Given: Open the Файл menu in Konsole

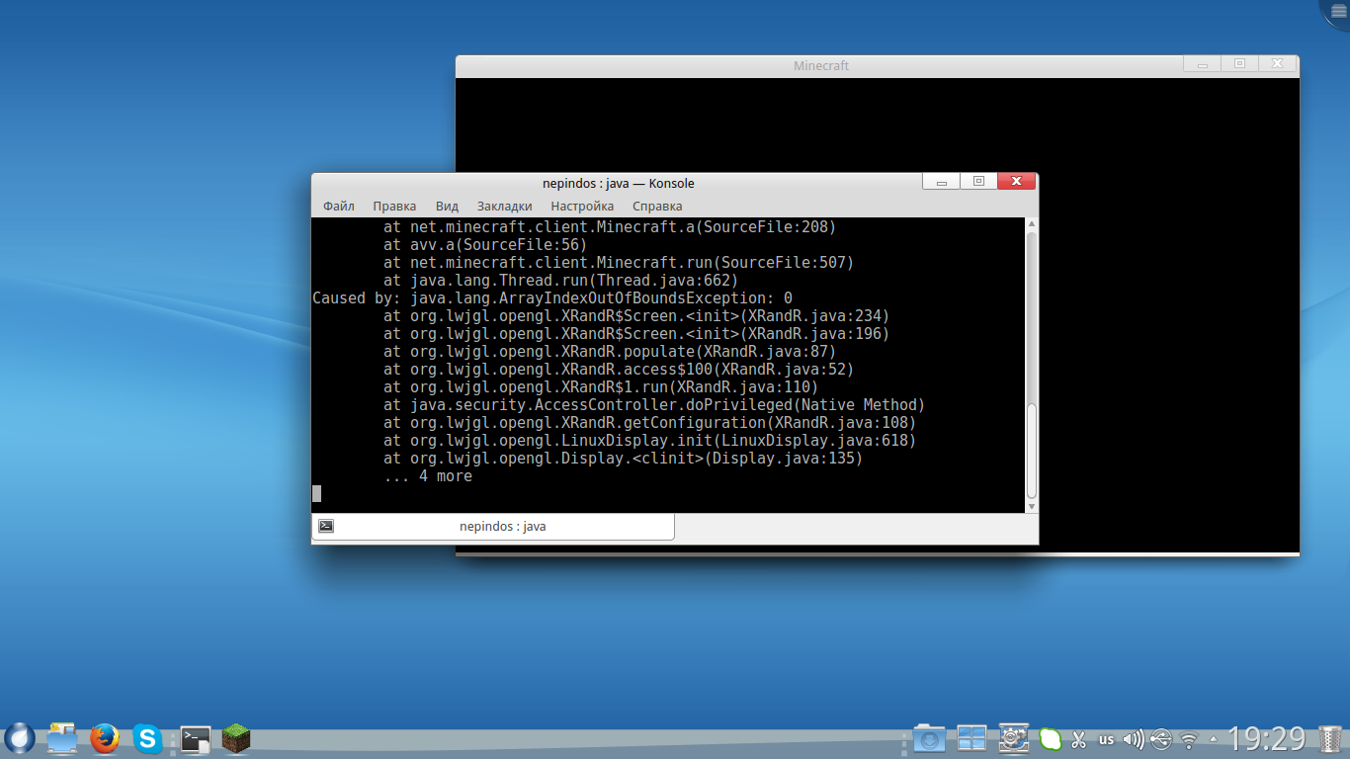Looking at the screenshot, I should (339, 207).
